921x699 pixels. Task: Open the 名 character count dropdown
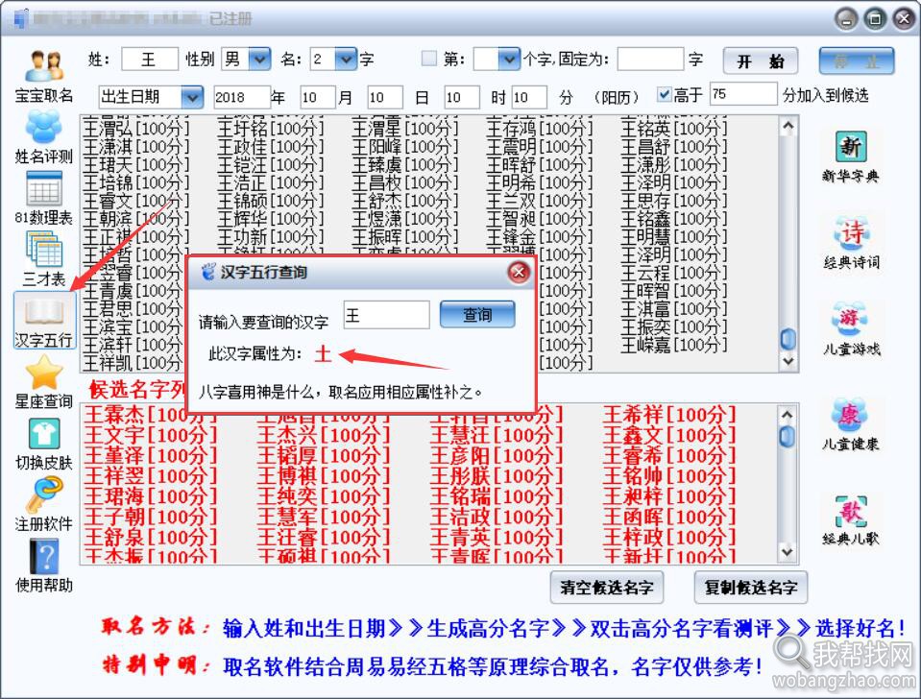pos(346,59)
